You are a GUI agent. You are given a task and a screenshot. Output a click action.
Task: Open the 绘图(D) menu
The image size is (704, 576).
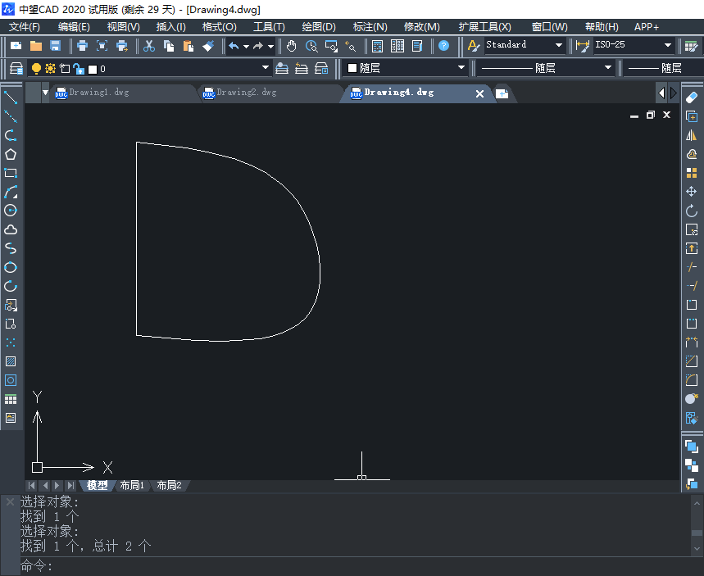[318, 27]
